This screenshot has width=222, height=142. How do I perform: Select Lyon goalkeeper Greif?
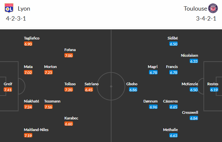8,84
